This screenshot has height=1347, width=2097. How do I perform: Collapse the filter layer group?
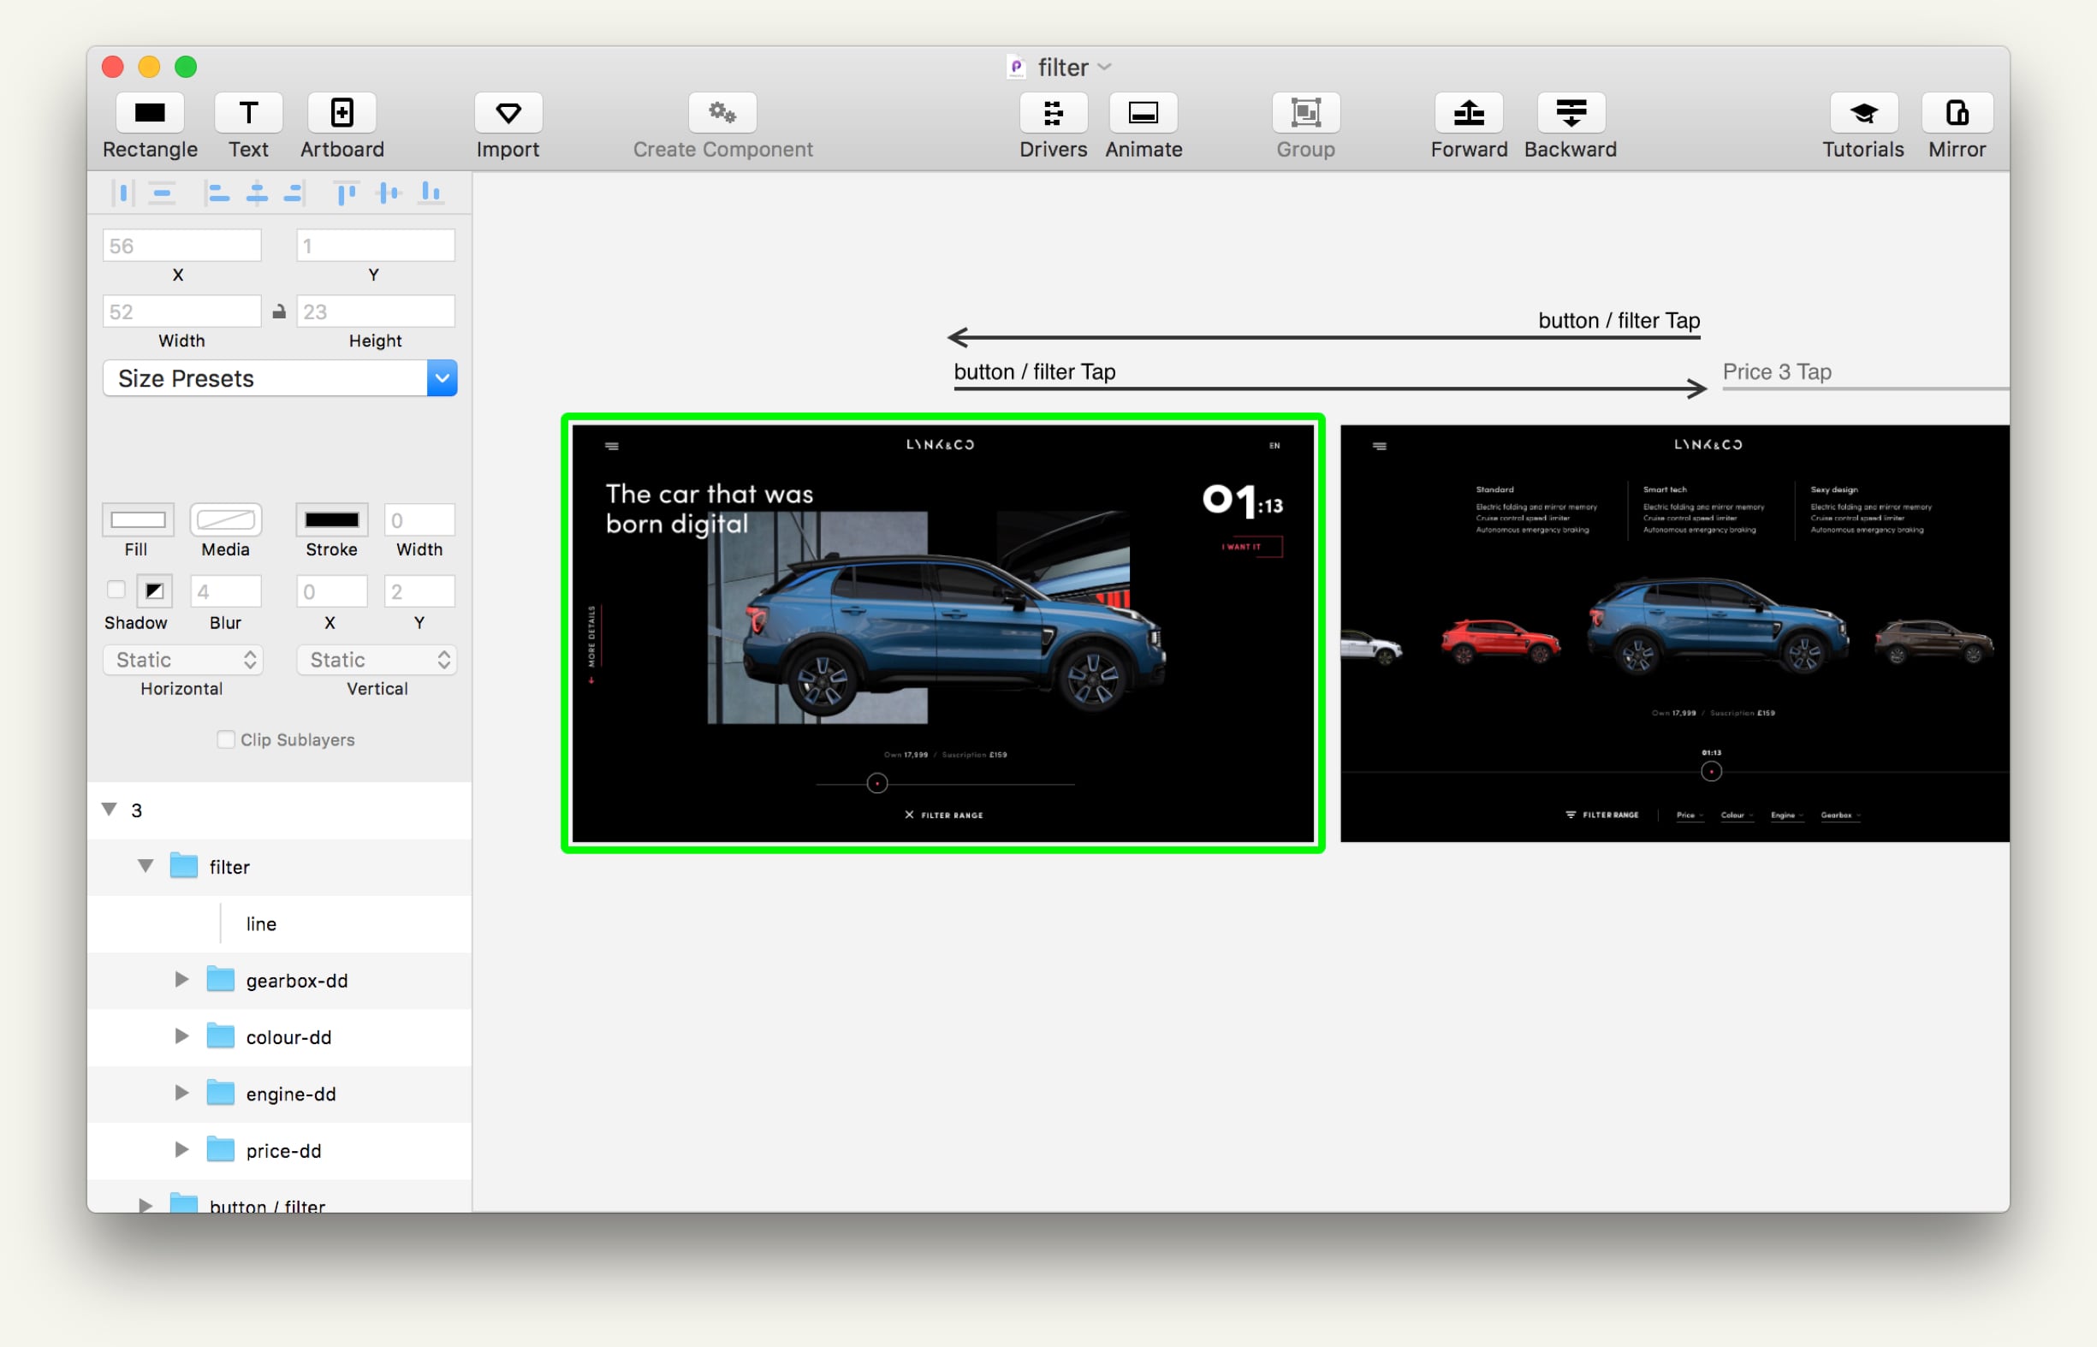tap(146, 866)
